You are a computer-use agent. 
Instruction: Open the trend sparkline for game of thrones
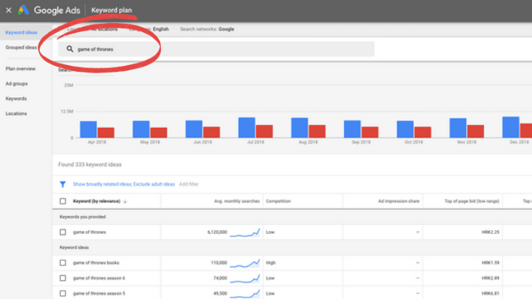(x=245, y=232)
